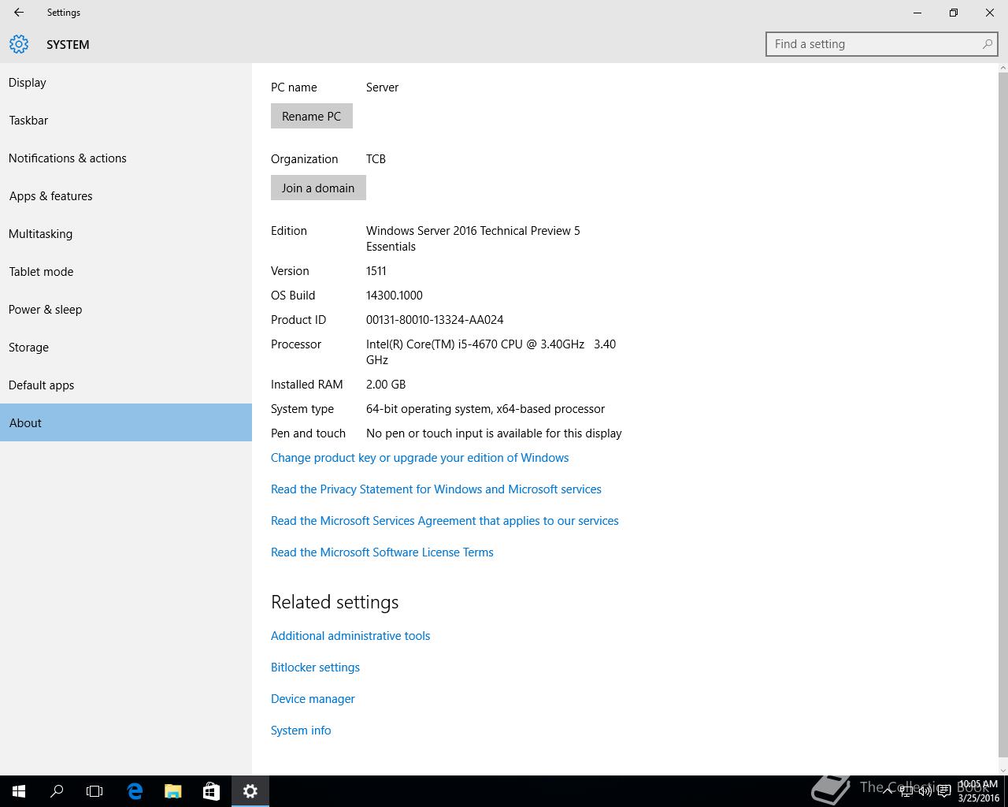The image size is (1008, 807).
Task: Select Taskbar in the sidebar
Action: click(x=126, y=121)
